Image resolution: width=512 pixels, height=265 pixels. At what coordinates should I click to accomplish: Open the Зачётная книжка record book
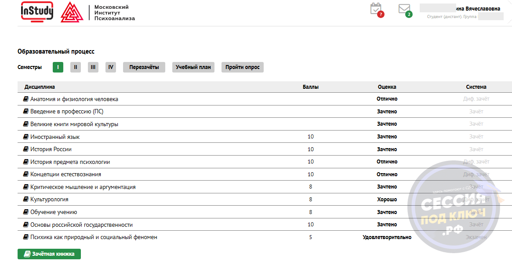click(x=49, y=254)
